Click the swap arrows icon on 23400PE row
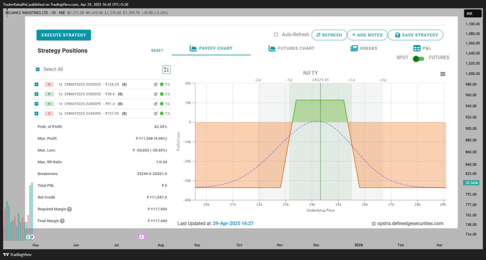The height and width of the screenshot is (260, 486). point(168,114)
